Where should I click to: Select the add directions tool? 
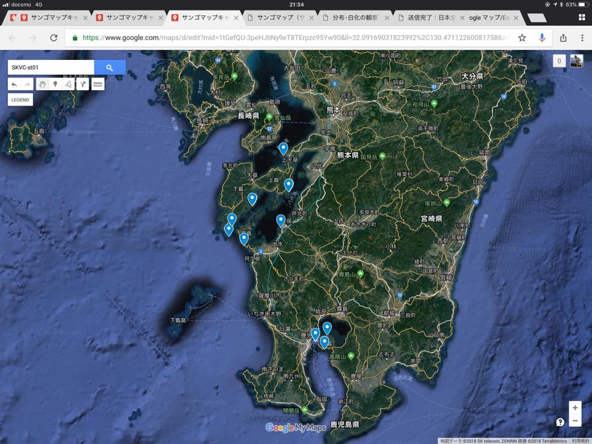(82, 84)
